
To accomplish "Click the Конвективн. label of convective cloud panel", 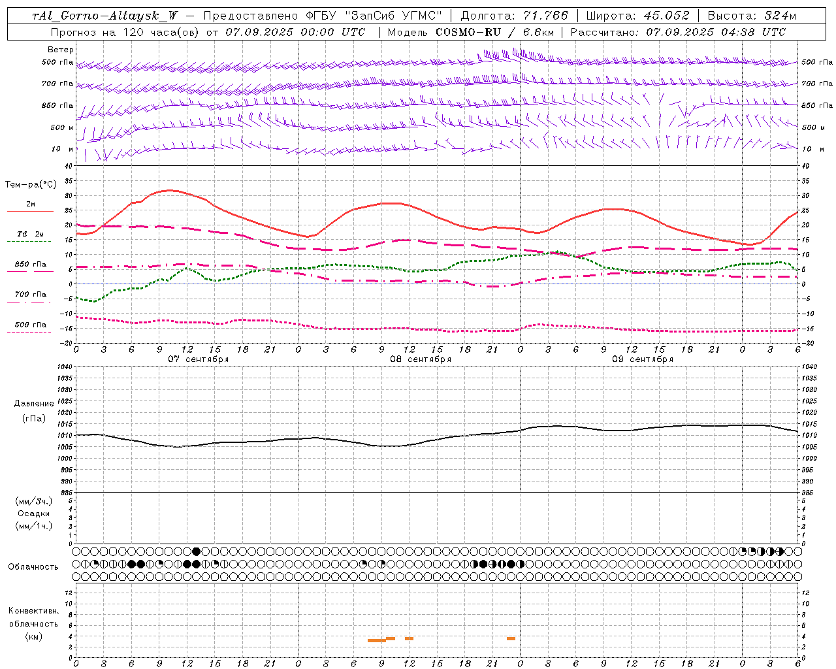I will coord(34,611).
